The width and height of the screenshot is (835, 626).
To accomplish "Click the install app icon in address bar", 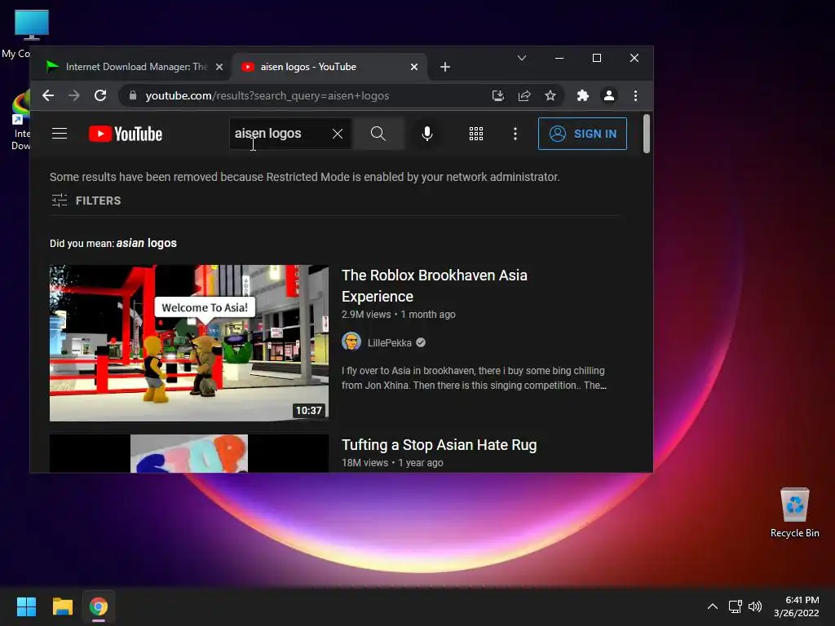I will (x=498, y=96).
